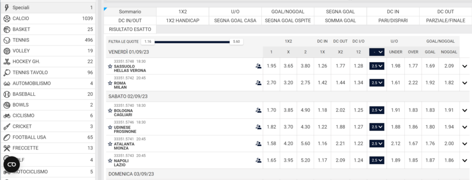Click the CALCIO soccer ball icon
Image resolution: width=472 pixels, height=180 pixels.
tap(6, 18)
